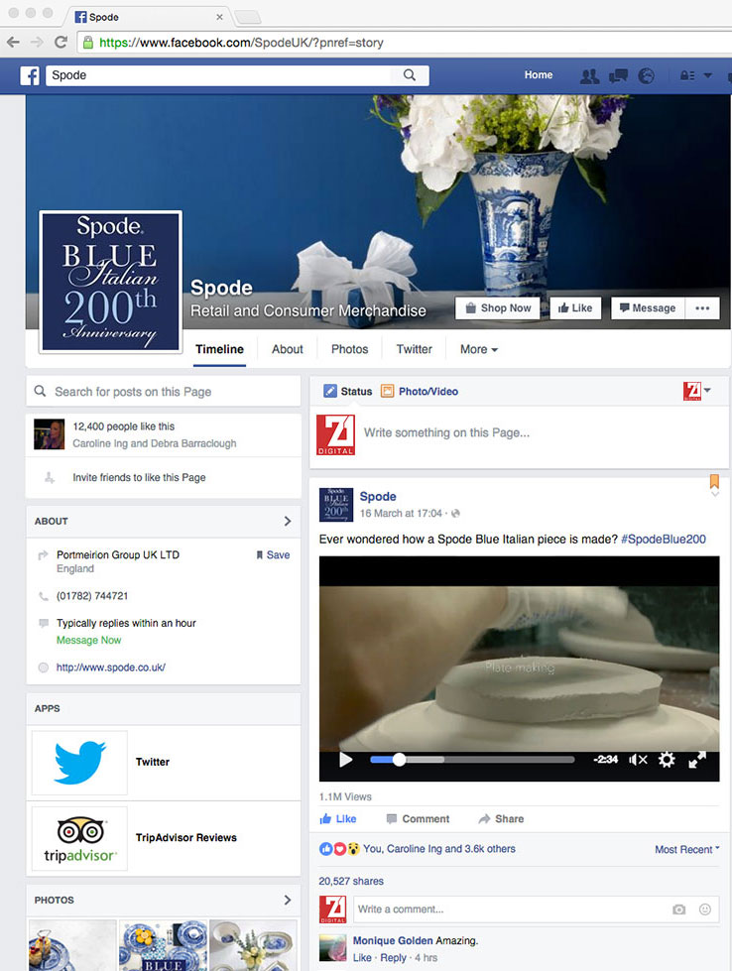732x971 pixels.
Task: Click the Spode post author name
Action: 378,497
